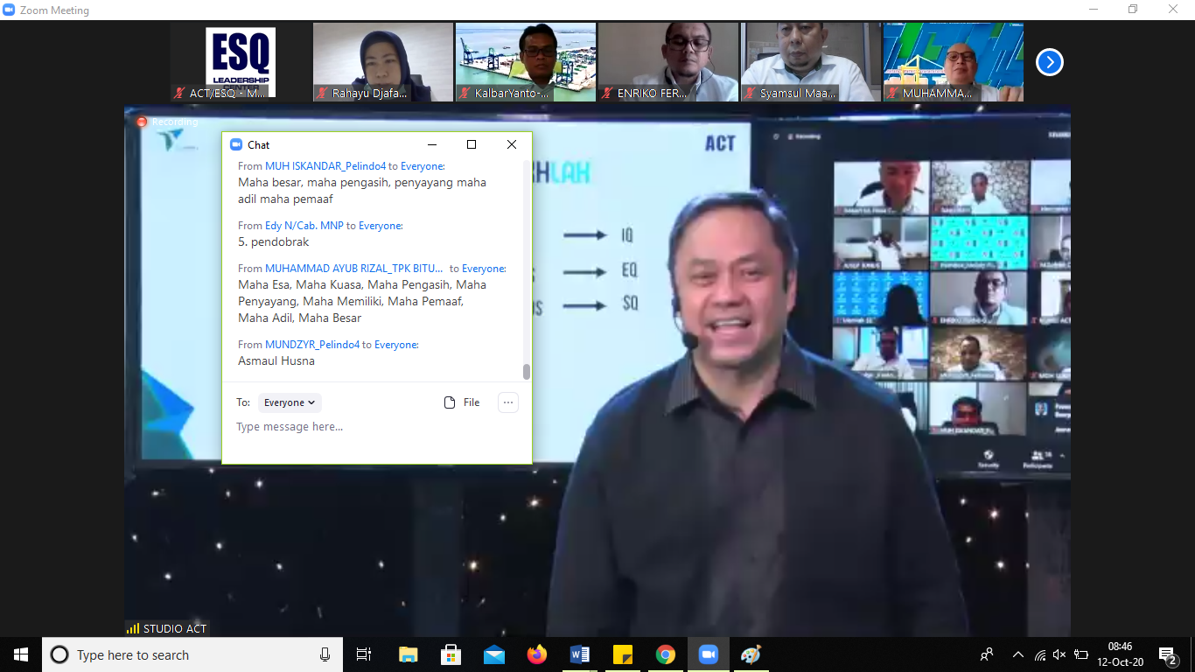
Task: Click next arrow in participant thumbnail strip
Action: pyautogui.click(x=1049, y=62)
